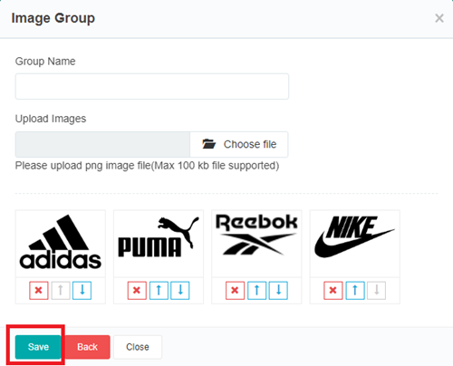
Task: Click the Group Name text field
Action: 152,86
